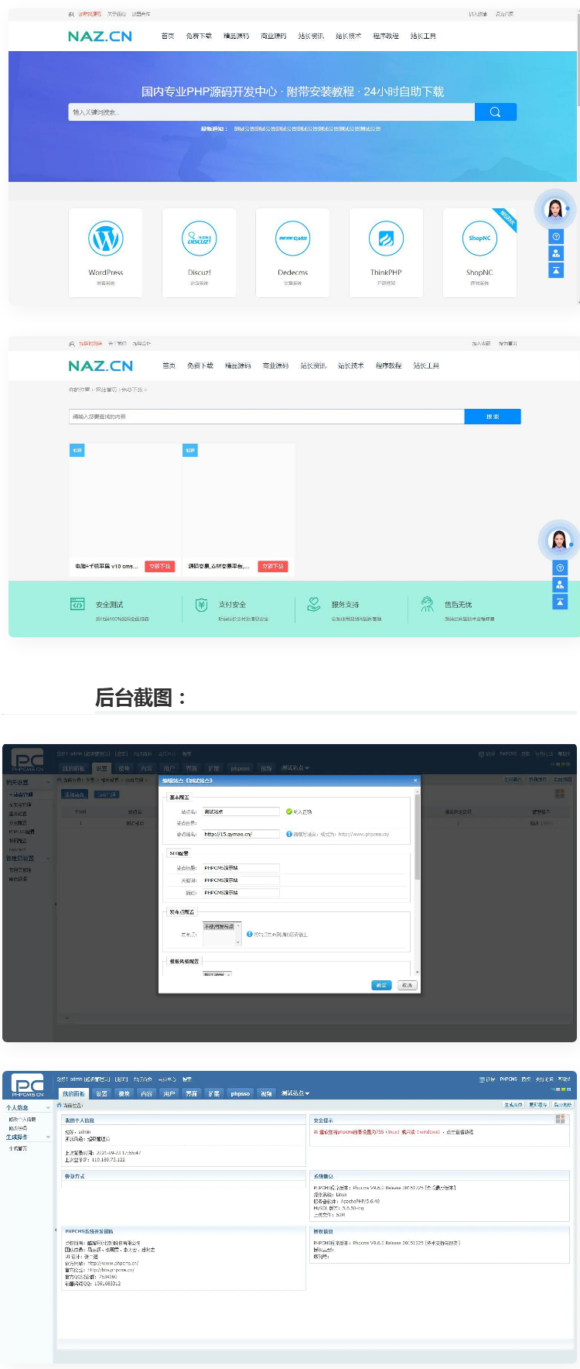This screenshot has width=580, height=1369.
Task: Switch to the phpsso tab in bottom admin panel
Action: tap(240, 1093)
